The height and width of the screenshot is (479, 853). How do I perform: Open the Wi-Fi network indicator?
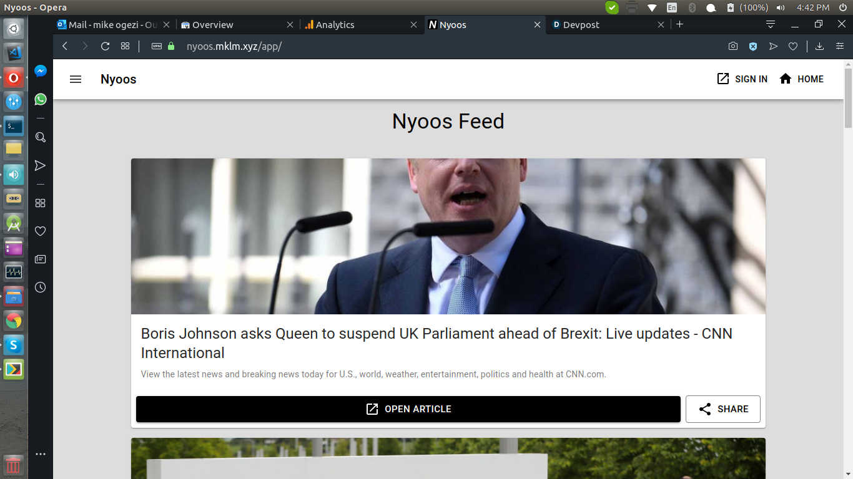652,7
